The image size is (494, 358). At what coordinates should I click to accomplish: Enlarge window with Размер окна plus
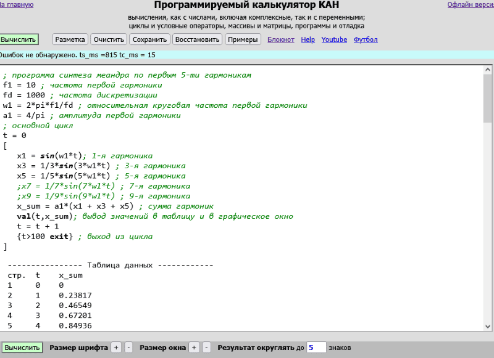pos(194,348)
